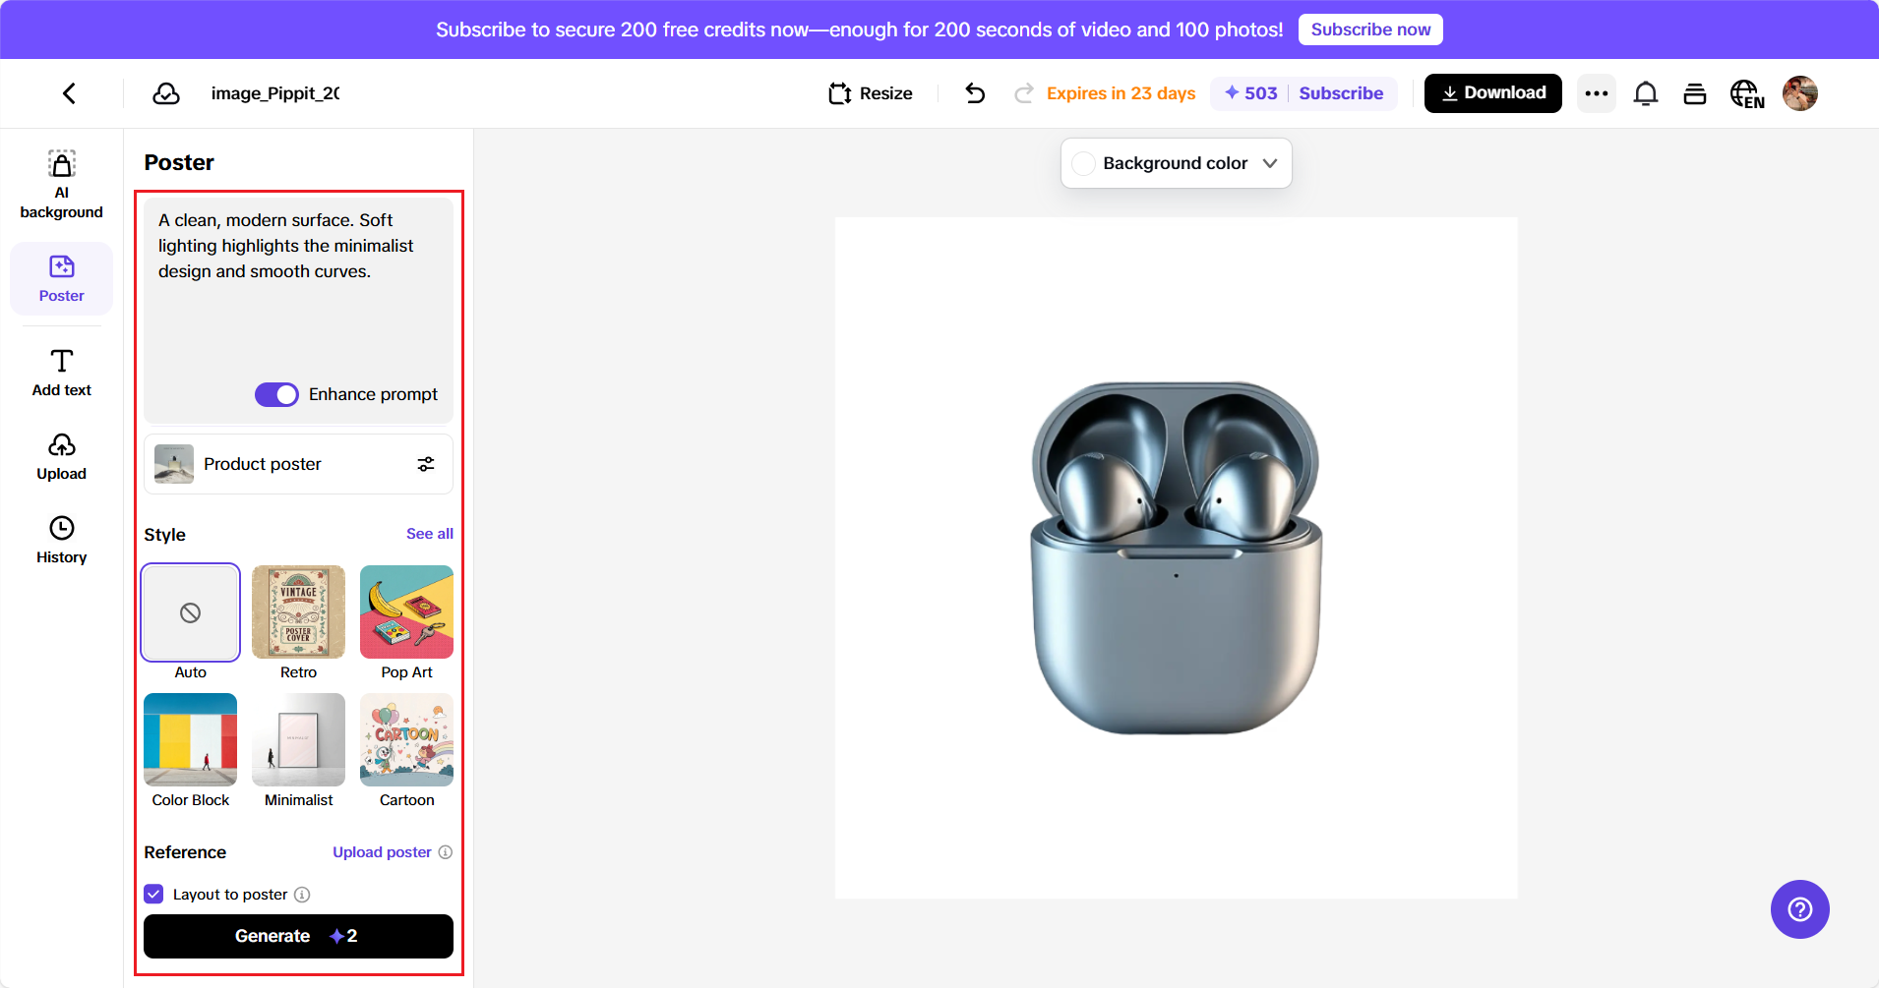
Task: Open the Add text tool
Action: coord(61,373)
